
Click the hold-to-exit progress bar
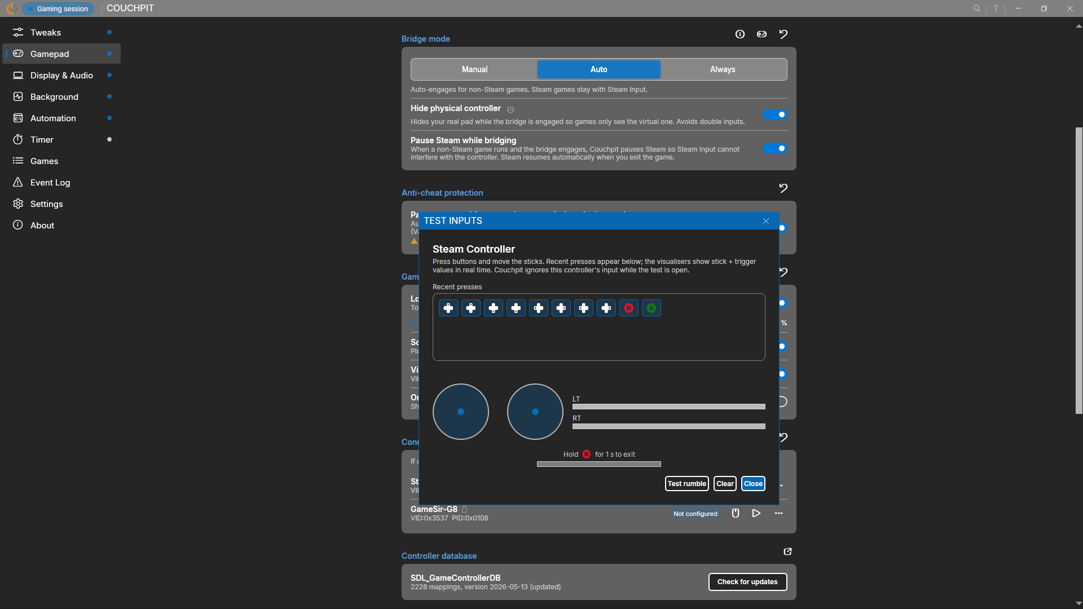(x=599, y=464)
